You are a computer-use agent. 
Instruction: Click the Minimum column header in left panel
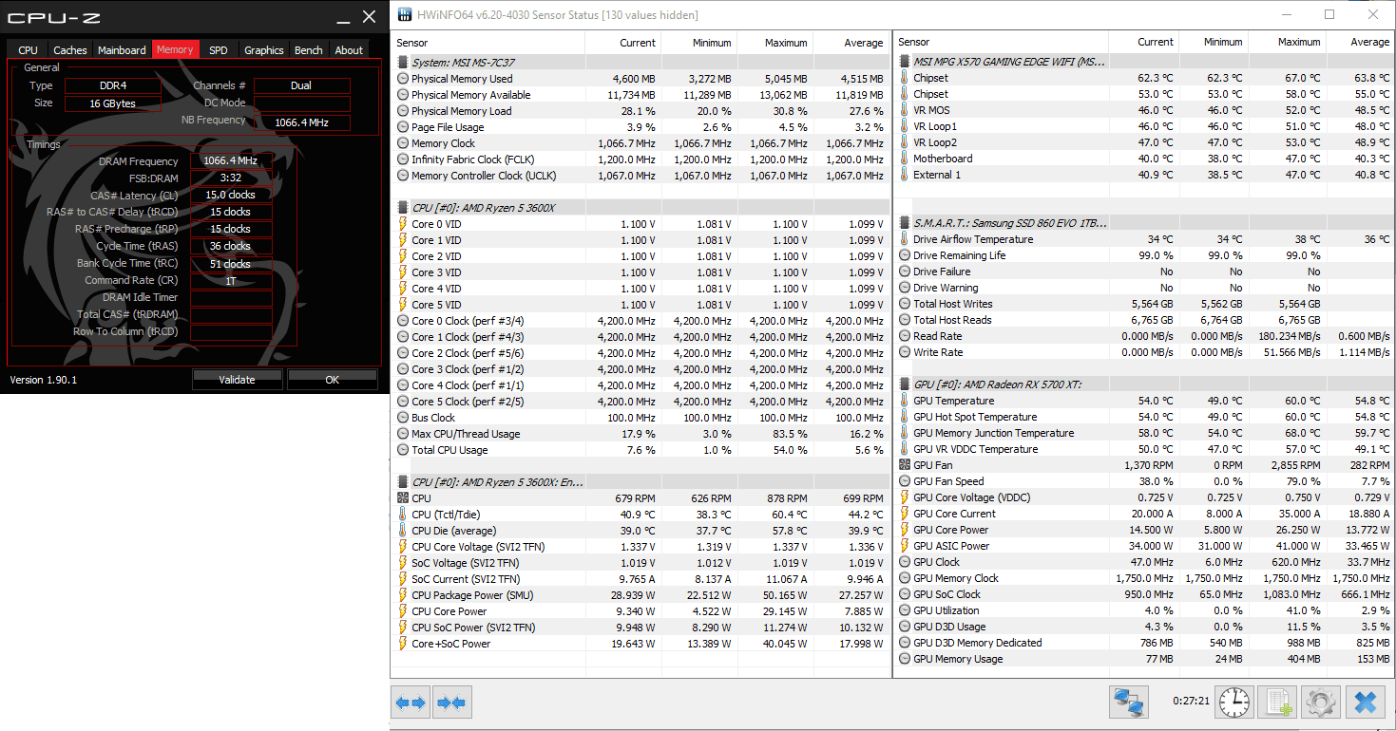point(698,43)
